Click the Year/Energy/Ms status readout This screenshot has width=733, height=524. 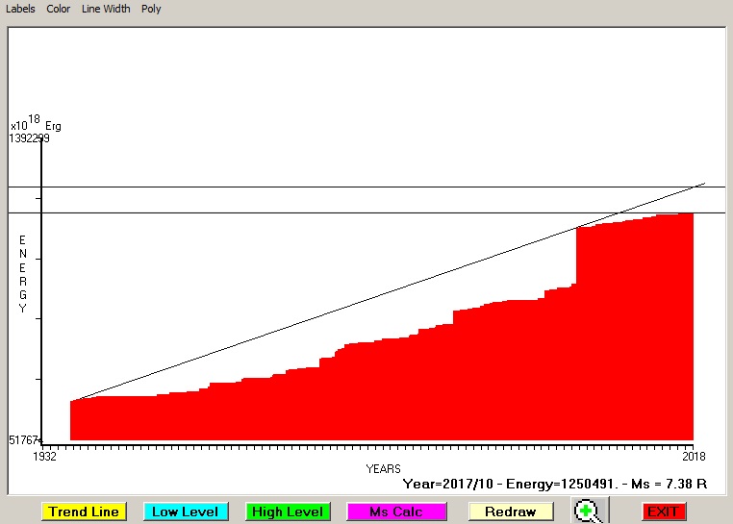tap(555, 484)
